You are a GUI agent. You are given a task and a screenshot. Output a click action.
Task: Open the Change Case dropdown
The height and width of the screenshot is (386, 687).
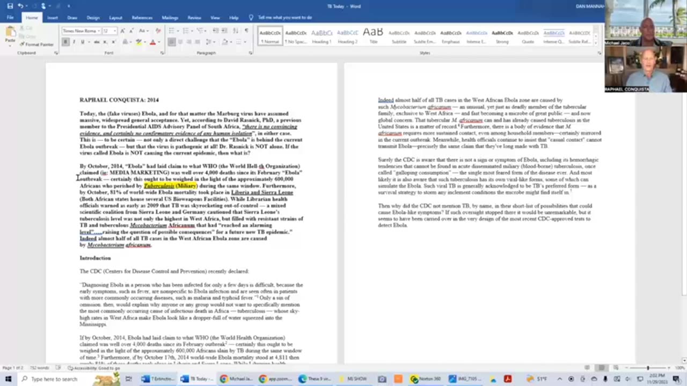(x=143, y=31)
